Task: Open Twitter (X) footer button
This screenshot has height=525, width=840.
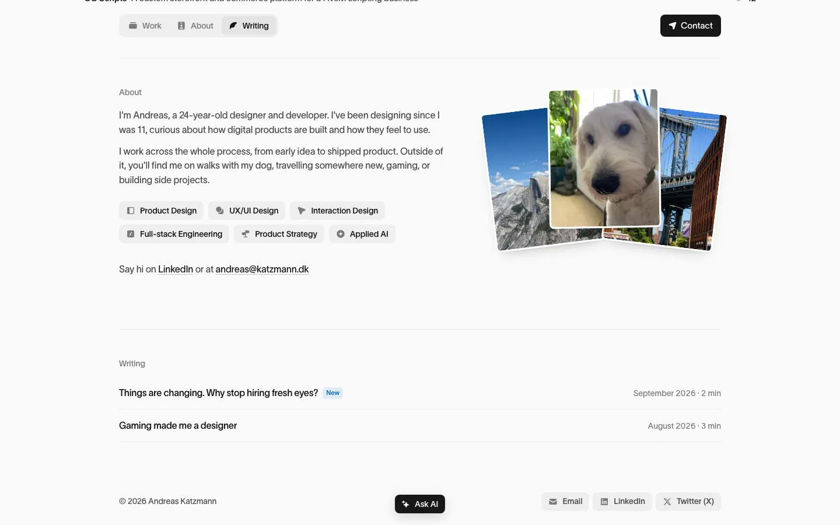Action: (688, 502)
